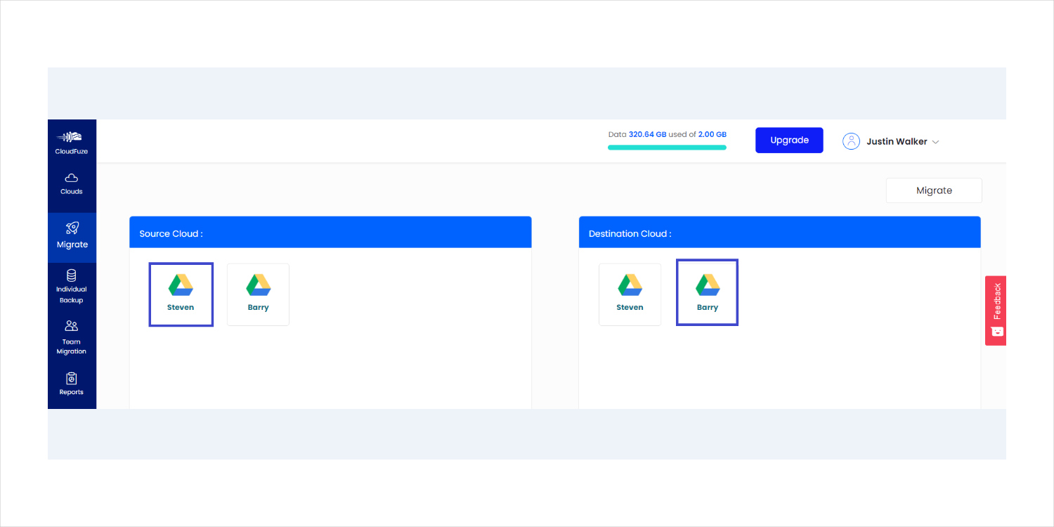Open the Clouds section cloud icon
The image size is (1054, 527).
[x=71, y=178]
